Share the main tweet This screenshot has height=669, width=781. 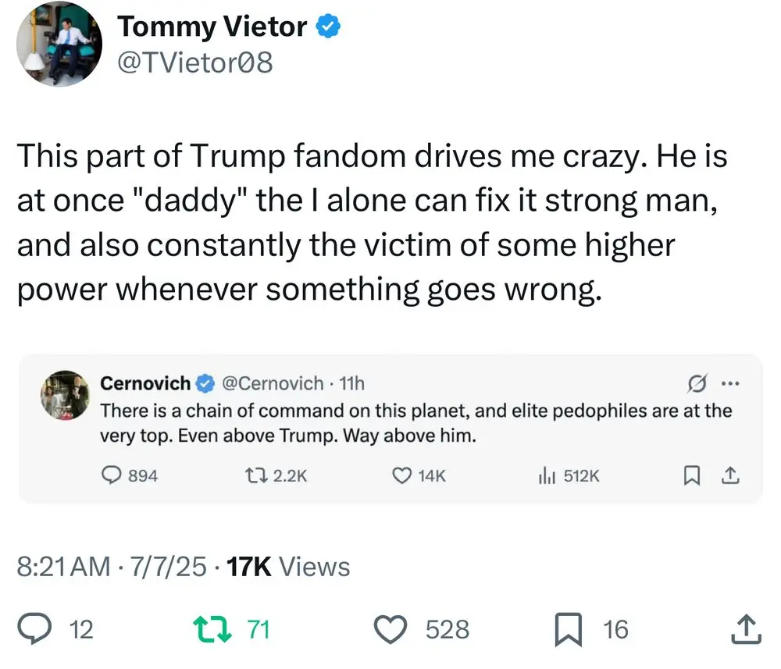click(745, 628)
